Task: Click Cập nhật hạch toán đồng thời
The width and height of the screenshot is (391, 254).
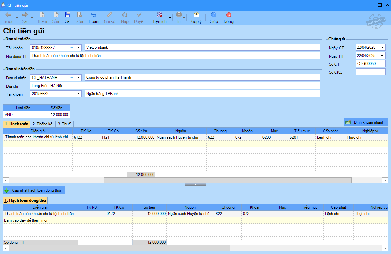Action: pyautogui.click(x=34, y=190)
